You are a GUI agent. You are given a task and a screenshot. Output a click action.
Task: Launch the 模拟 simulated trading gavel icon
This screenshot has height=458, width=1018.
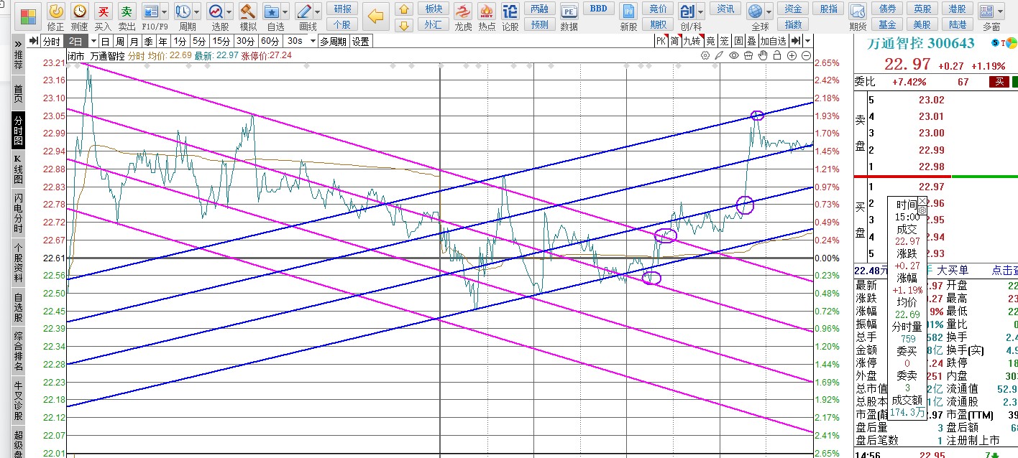[x=248, y=11]
